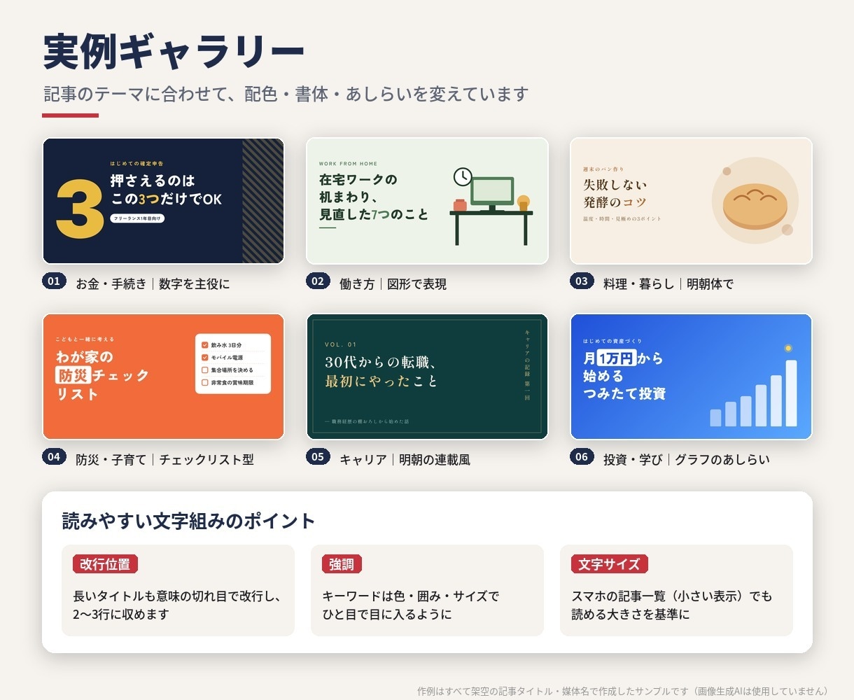Click the 改行位置 red tag
Image resolution: width=854 pixels, height=700 pixels.
[x=105, y=564]
